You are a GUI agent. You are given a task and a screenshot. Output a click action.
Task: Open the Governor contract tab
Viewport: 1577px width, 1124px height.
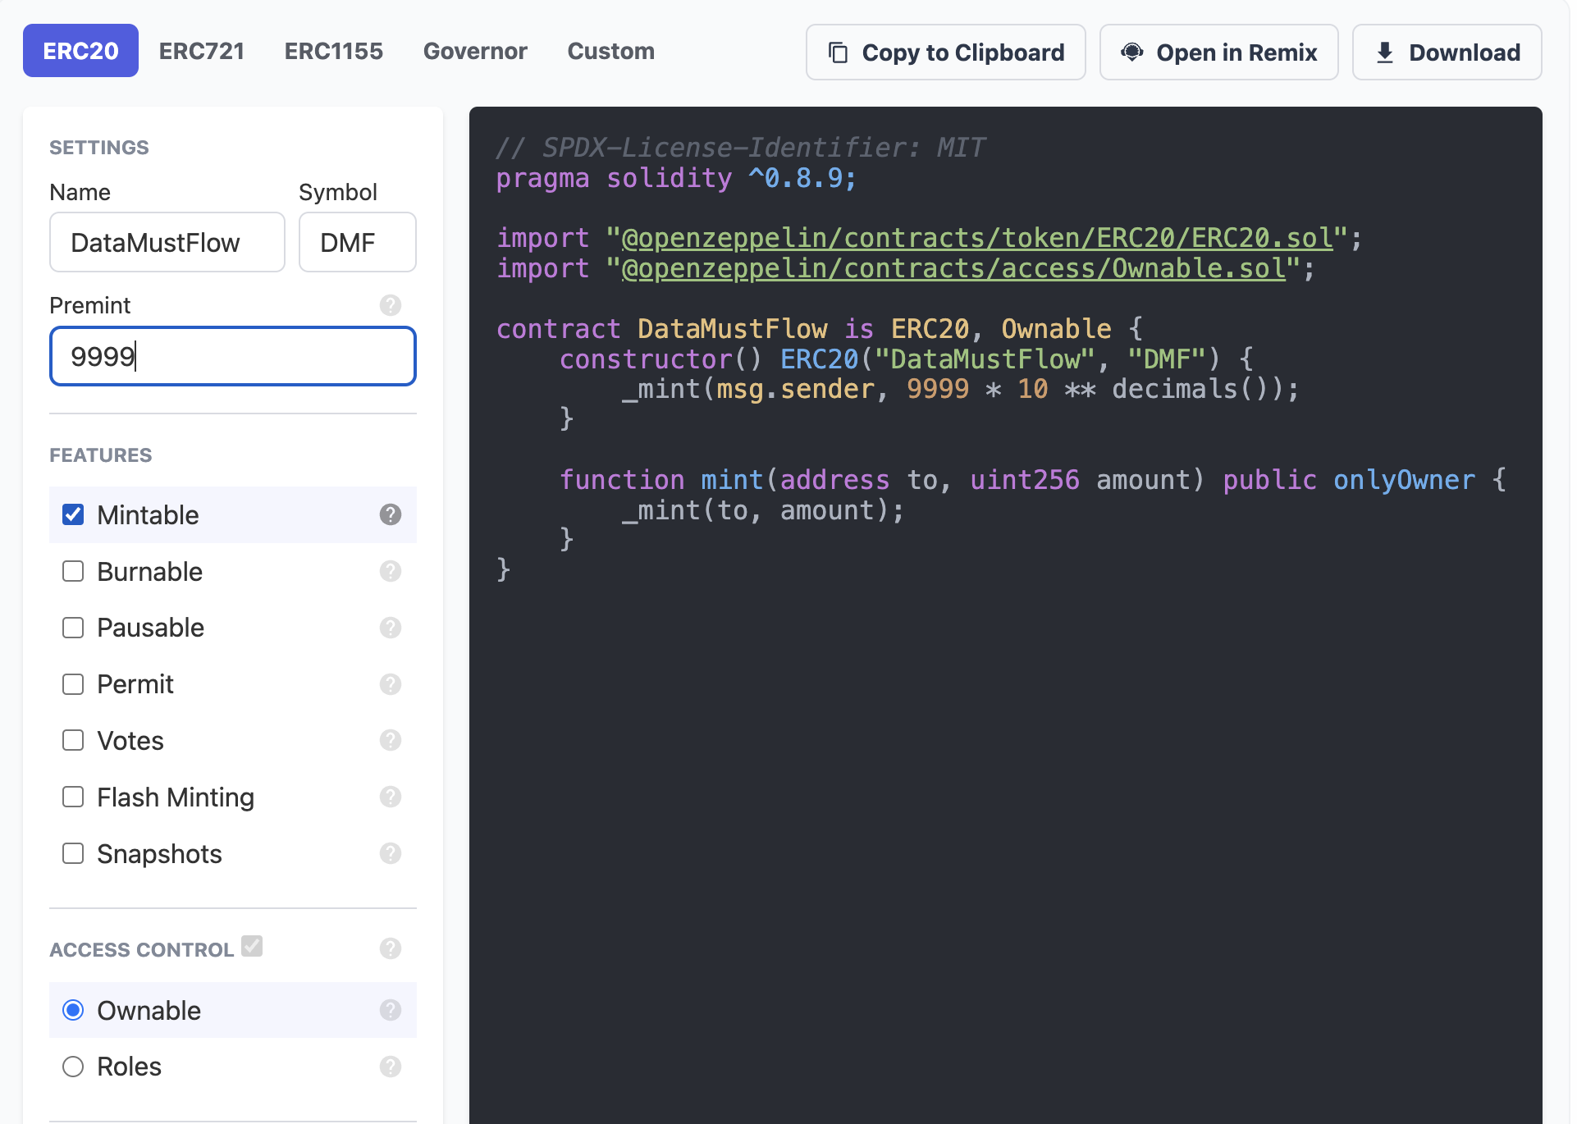[475, 51]
